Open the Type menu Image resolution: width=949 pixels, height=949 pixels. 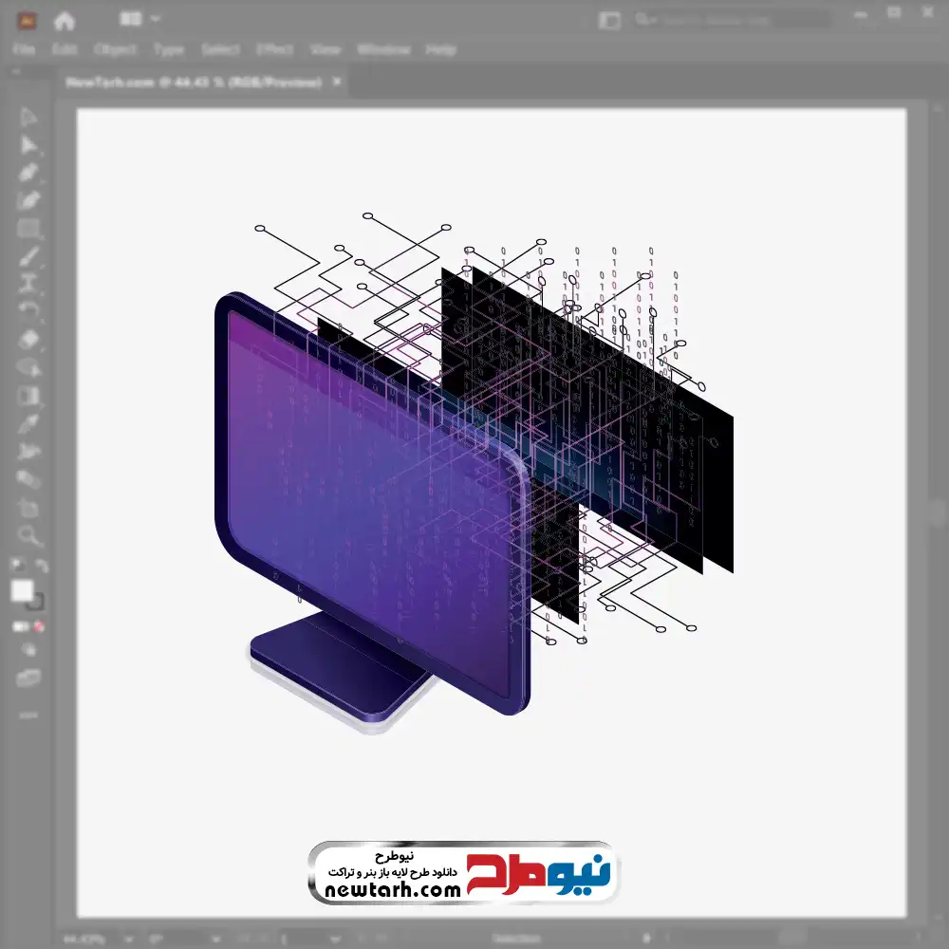[x=168, y=49]
